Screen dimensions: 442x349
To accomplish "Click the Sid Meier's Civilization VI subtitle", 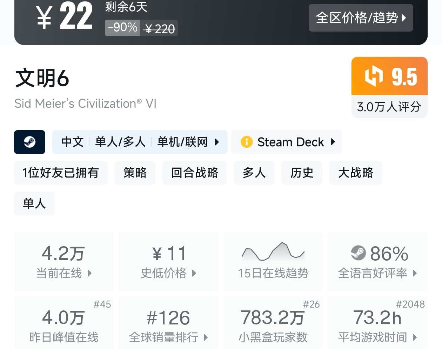I will [85, 103].
